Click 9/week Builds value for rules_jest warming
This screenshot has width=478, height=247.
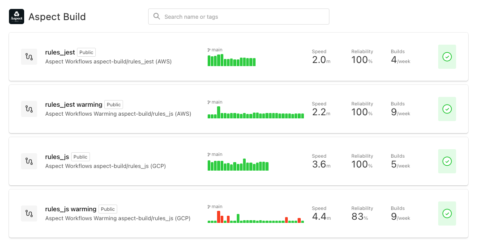point(401,112)
